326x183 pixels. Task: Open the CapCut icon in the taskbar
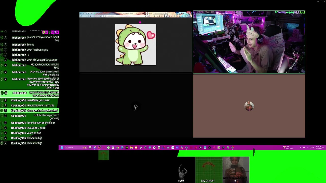pos(154,147)
